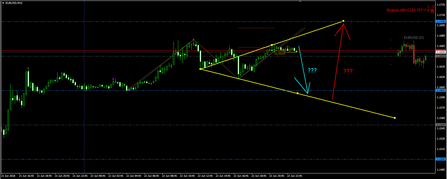Click the 22 Jun 14:45 time label
Viewport: 447px width, 179px height.
coord(223,176)
